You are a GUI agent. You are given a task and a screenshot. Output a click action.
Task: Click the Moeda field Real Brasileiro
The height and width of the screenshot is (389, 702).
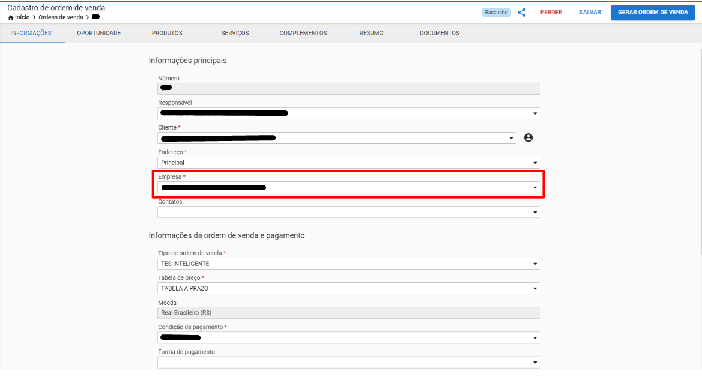349,312
